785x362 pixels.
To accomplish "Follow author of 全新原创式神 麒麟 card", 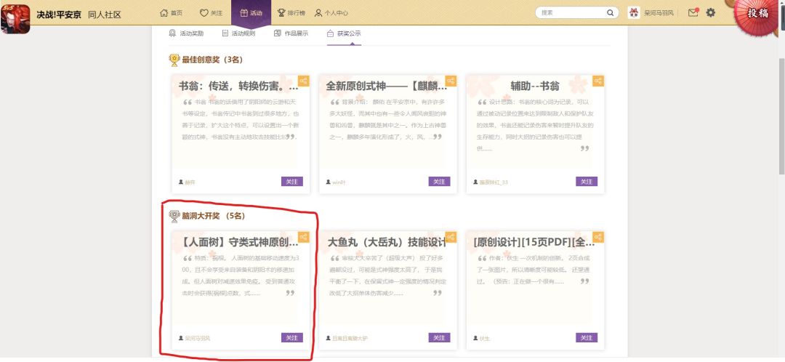I will [439, 181].
